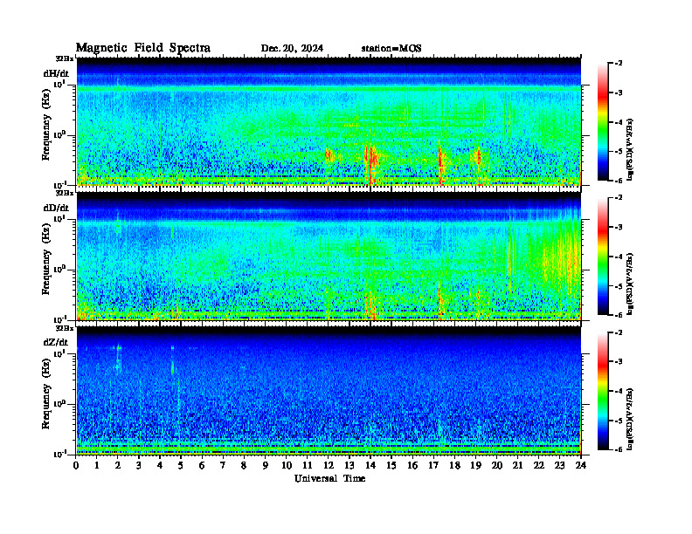Click the "17" hour tick label
The width and height of the screenshot is (692, 534).
tap(433, 465)
